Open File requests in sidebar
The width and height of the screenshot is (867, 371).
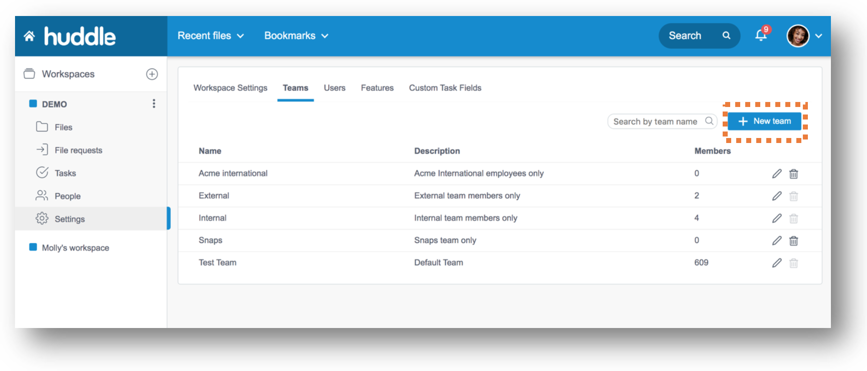(x=78, y=150)
